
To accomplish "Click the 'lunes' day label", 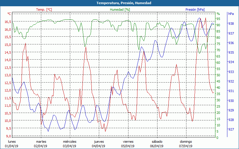I will pos(12,142).
